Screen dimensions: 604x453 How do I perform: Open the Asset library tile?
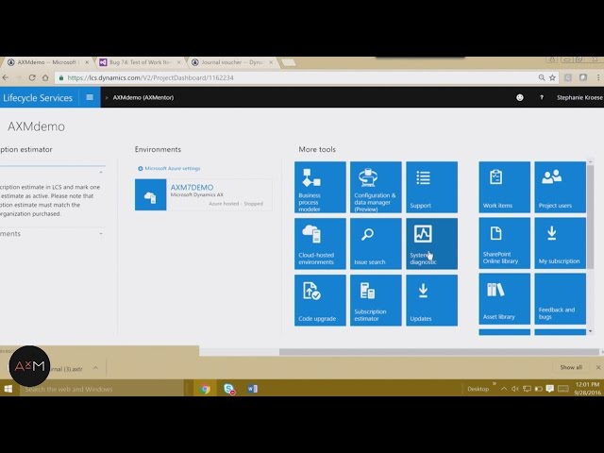pyautogui.click(x=504, y=299)
